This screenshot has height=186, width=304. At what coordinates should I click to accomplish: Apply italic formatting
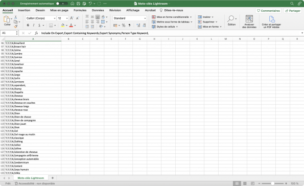[34, 25]
